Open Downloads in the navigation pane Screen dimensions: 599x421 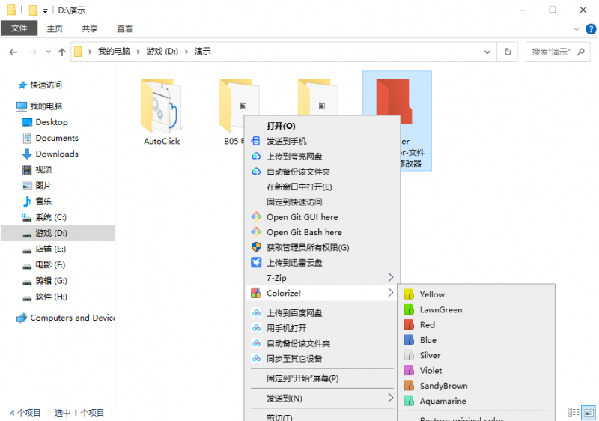[x=57, y=154]
